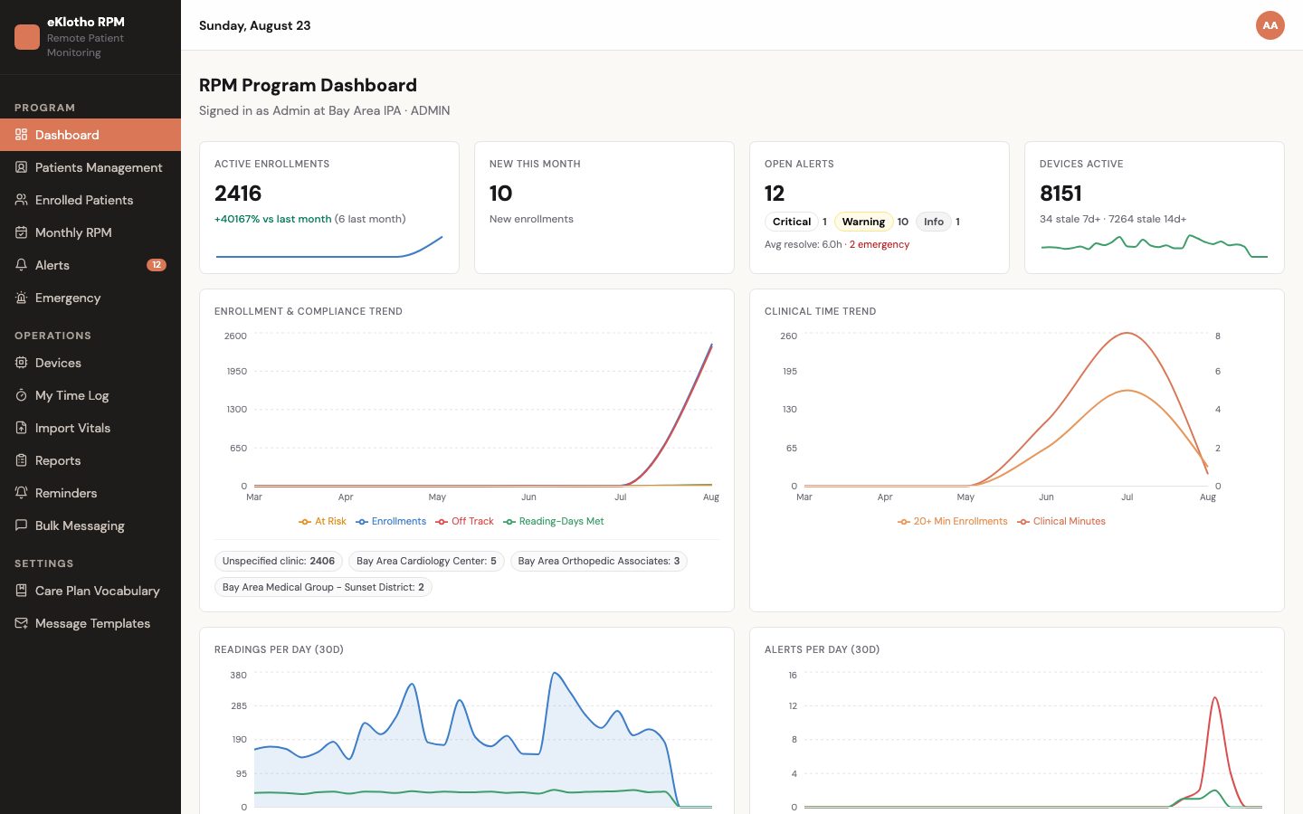Click the Alerts bell icon
Screen dimensions: 1303x814
21,265
